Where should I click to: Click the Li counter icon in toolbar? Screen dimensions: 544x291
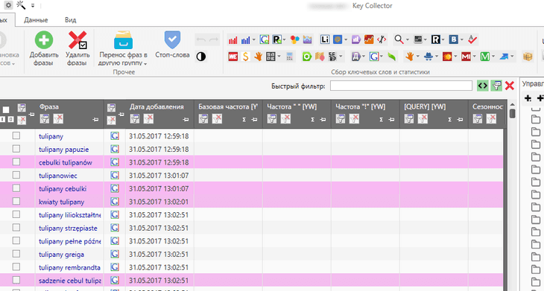[x=325, y=39]
